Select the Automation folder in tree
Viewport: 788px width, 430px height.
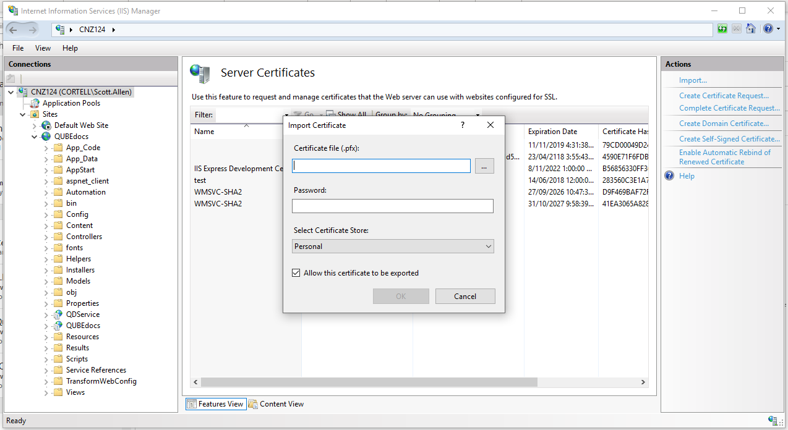point(86,192)
